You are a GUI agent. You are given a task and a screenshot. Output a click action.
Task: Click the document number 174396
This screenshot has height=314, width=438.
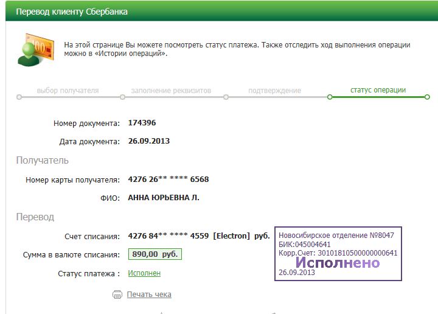[142, 123]
